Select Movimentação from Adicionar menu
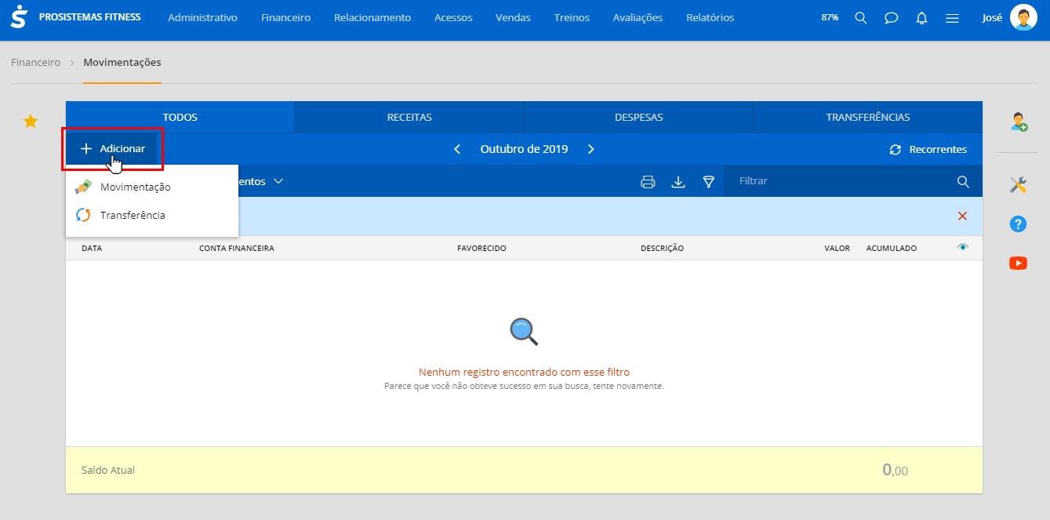 152,187
